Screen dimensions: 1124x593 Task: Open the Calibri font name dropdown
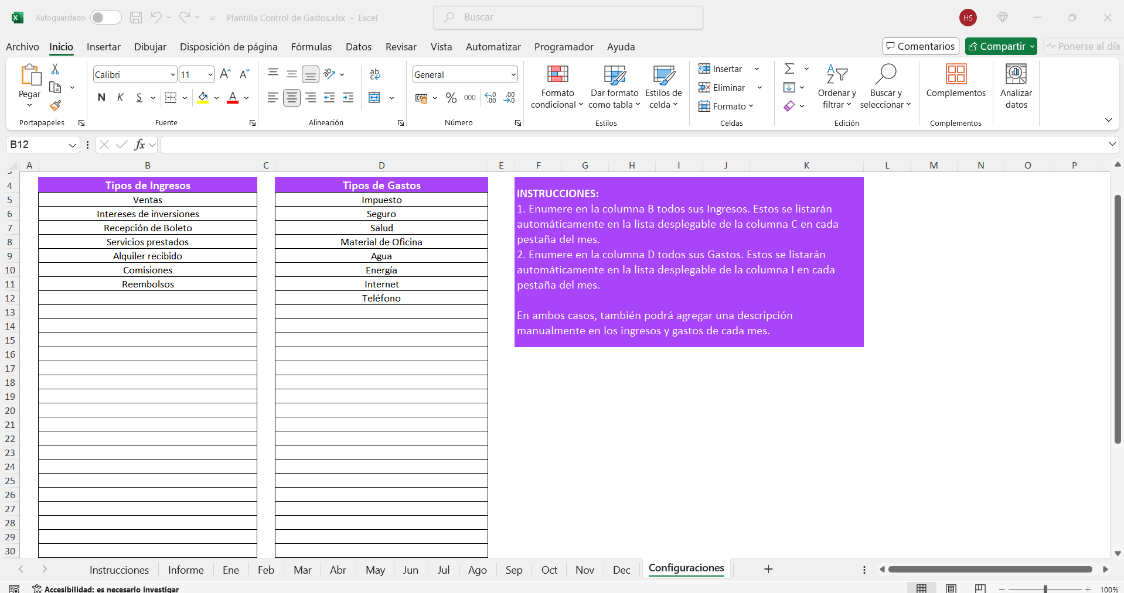(x=173, y=74)
